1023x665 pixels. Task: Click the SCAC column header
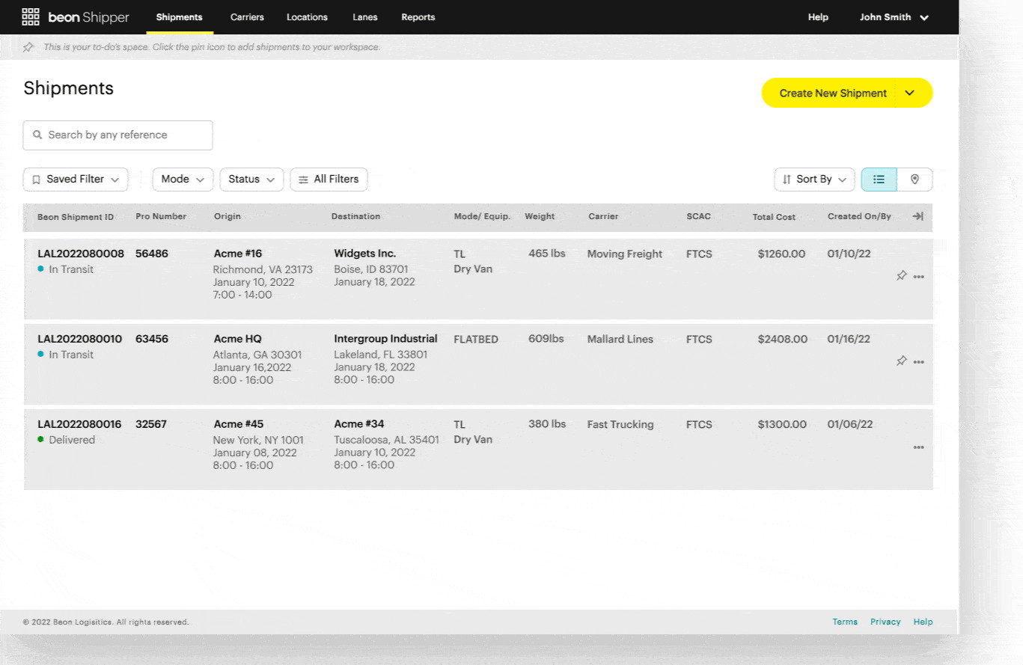coord(698,216)
